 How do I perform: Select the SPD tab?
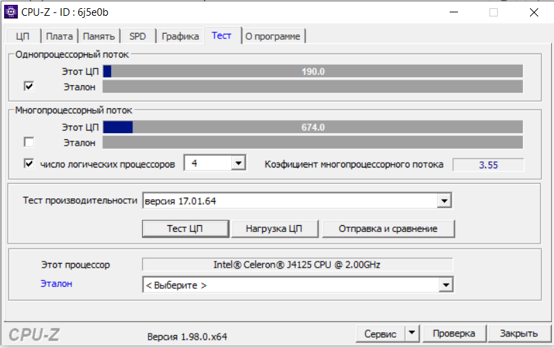pos(137,36)
